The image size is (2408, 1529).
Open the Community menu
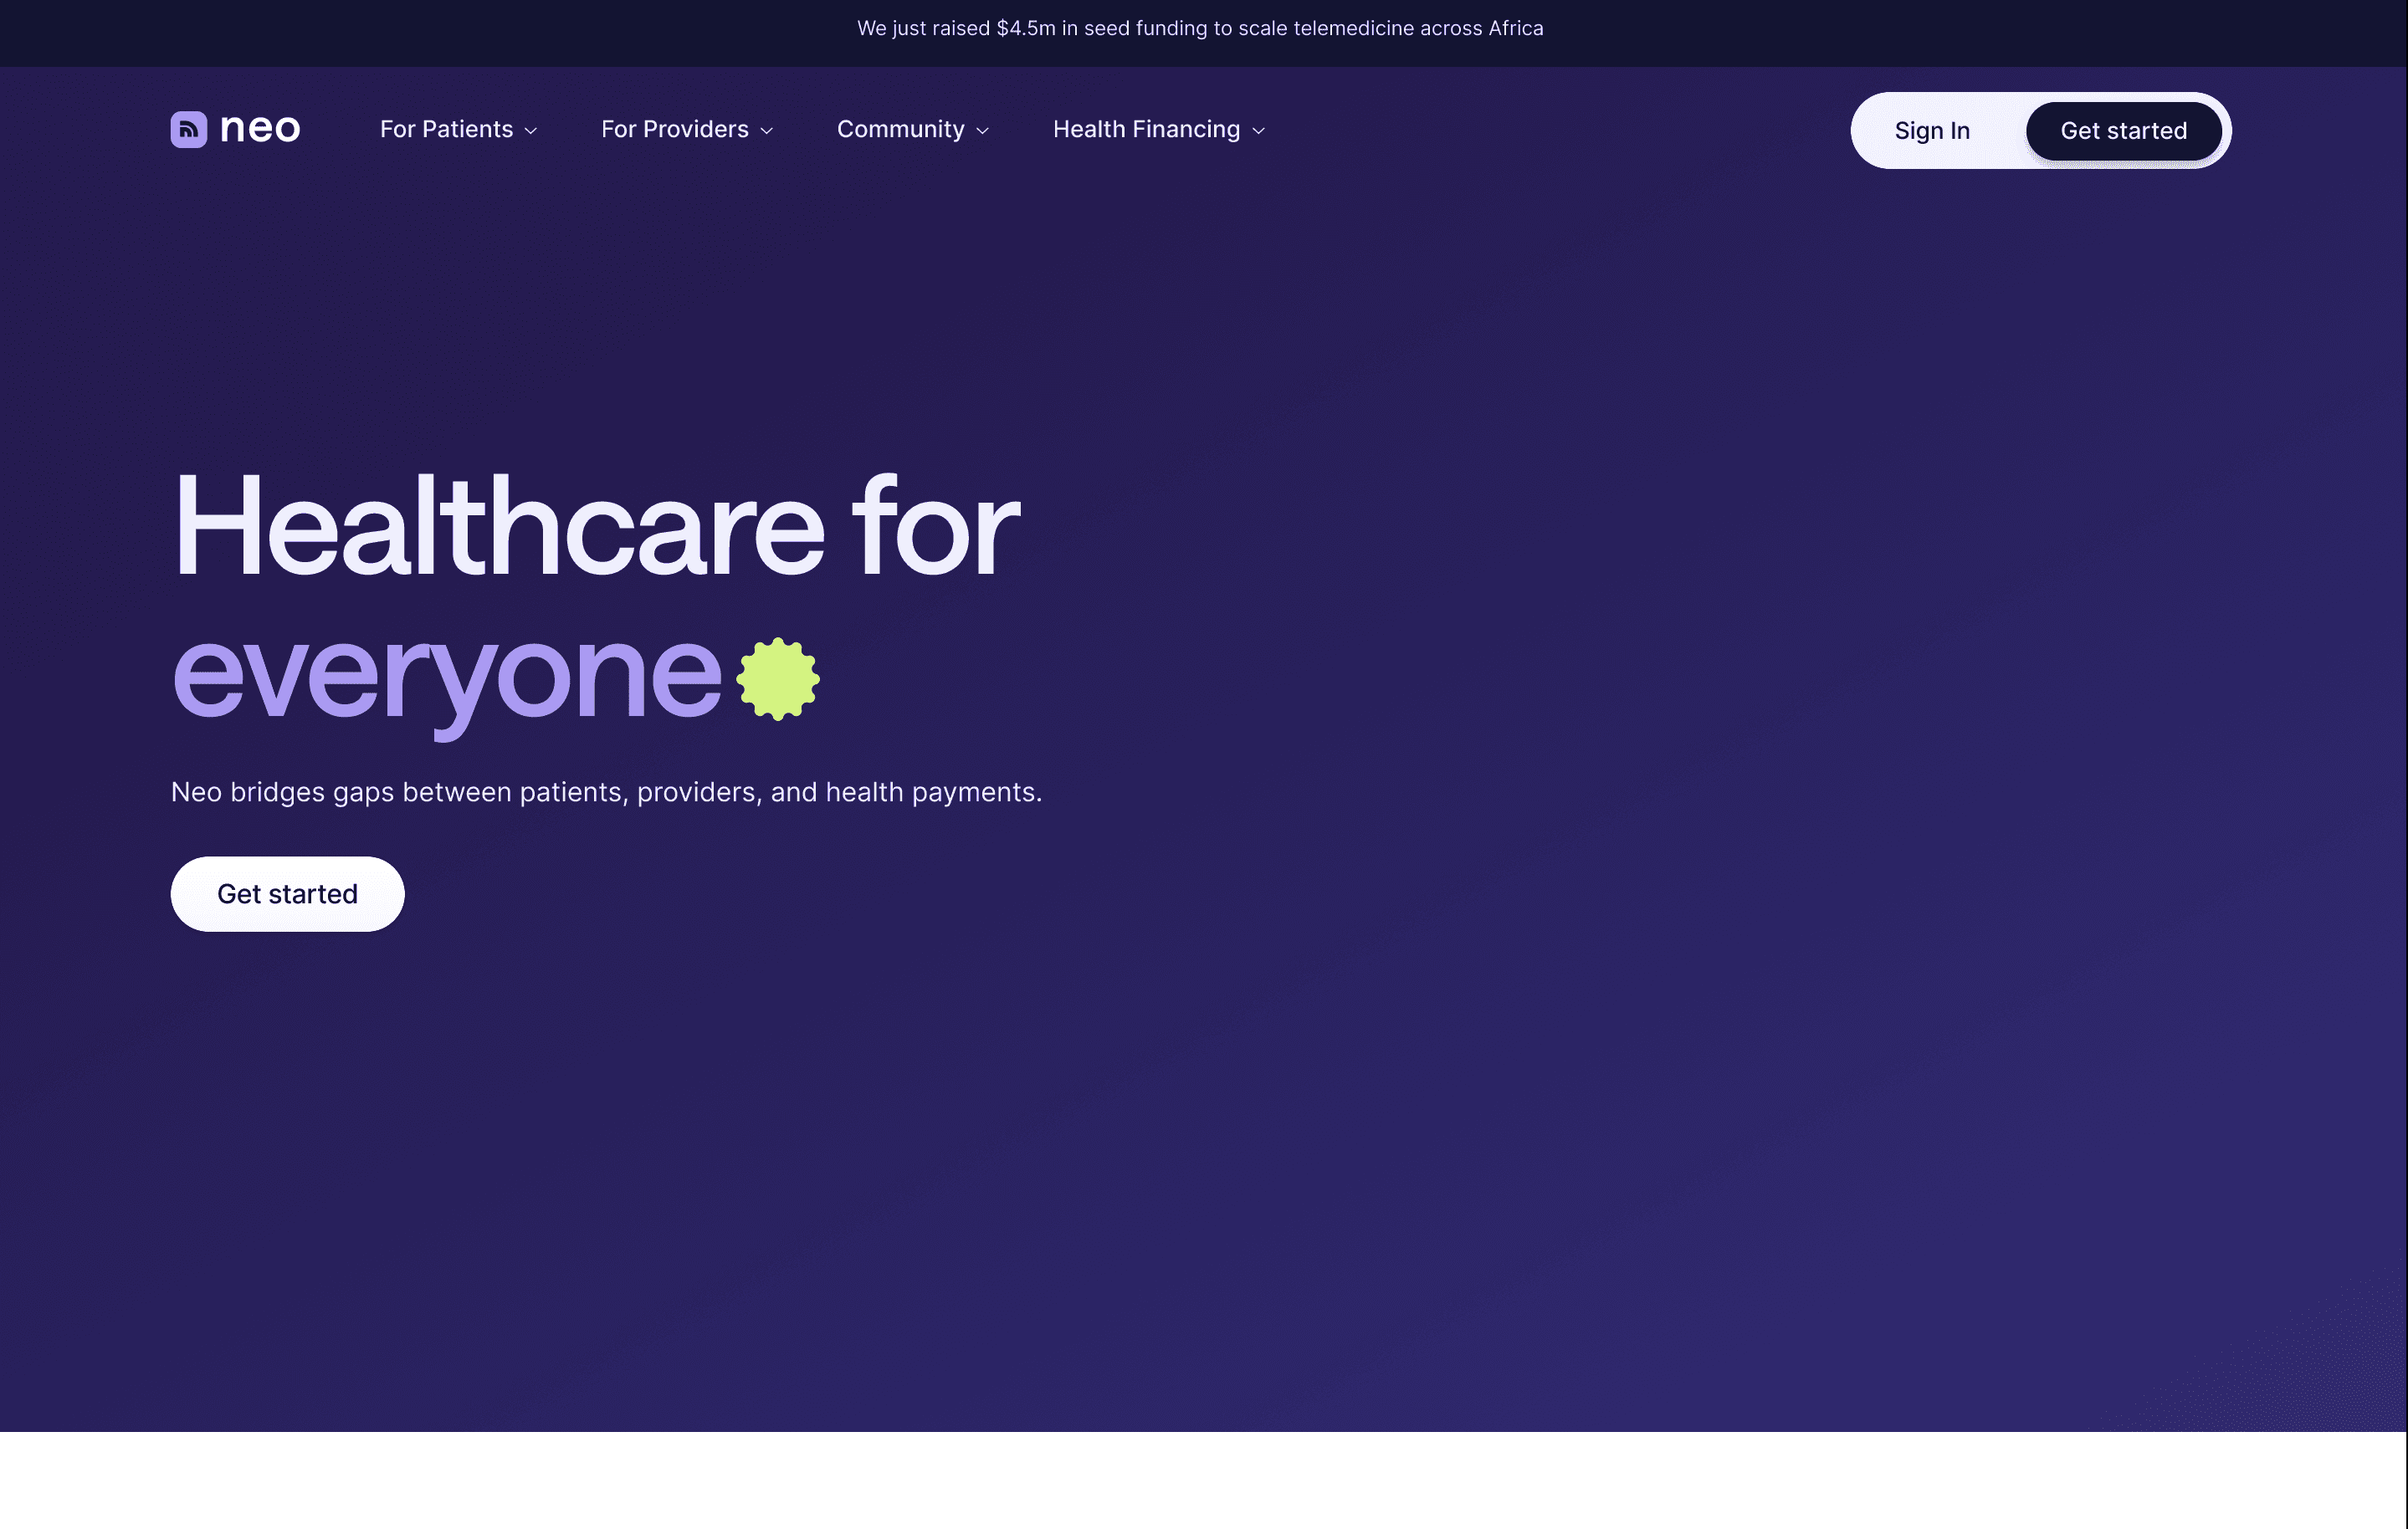click(x=900, y=129)
